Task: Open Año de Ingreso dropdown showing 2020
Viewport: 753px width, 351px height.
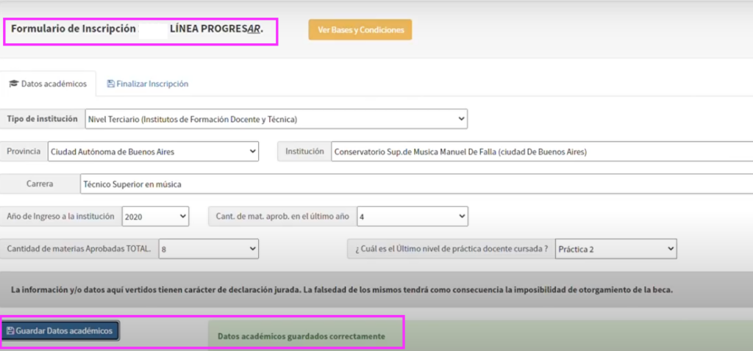Action: (x=156, y=217)
